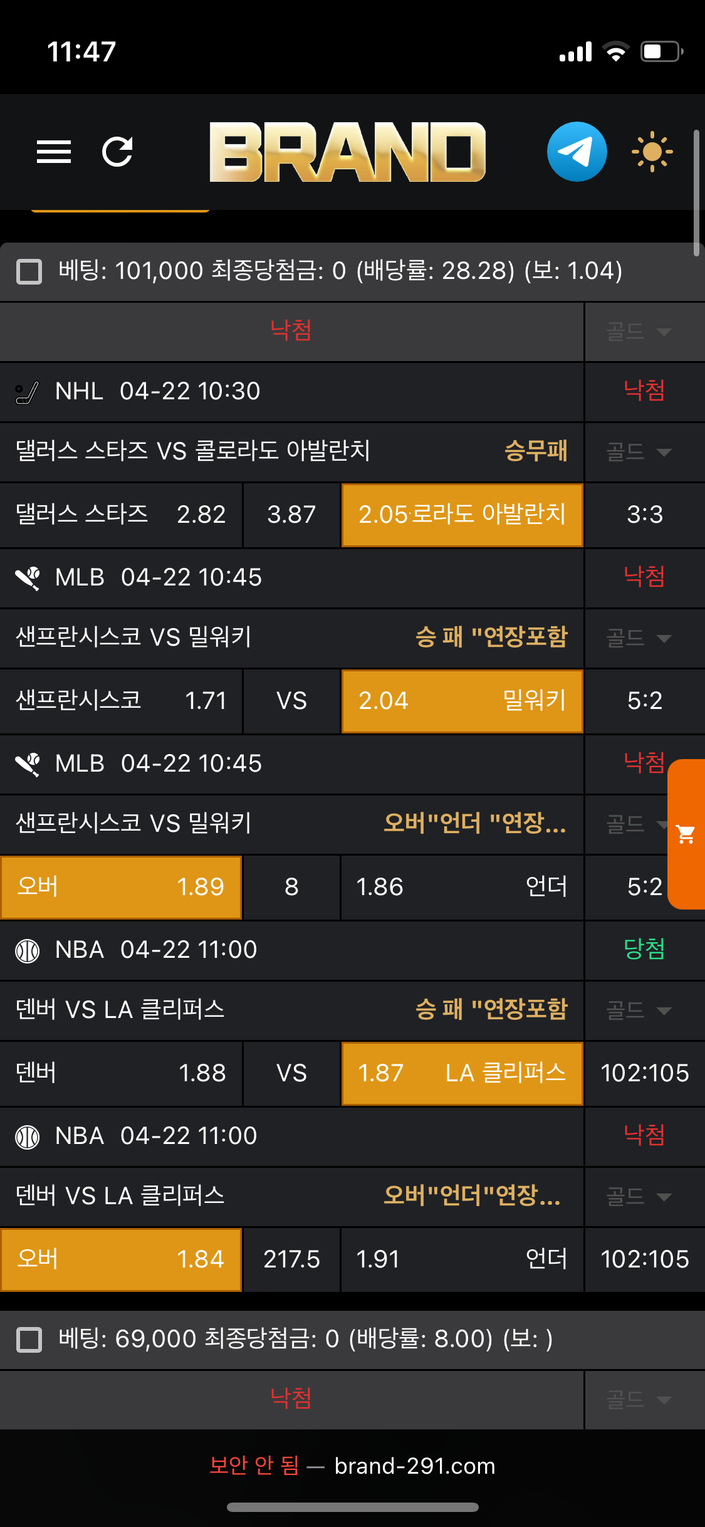Tap 오버 1.89 odds selection
Screen dimensions: 705x1527
pyautogui.click(x=121, y=887)
